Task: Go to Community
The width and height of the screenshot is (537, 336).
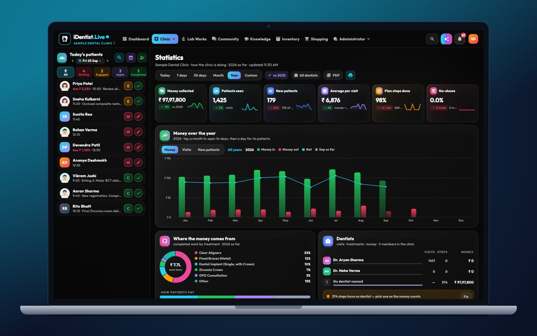Action: [225, 39]
